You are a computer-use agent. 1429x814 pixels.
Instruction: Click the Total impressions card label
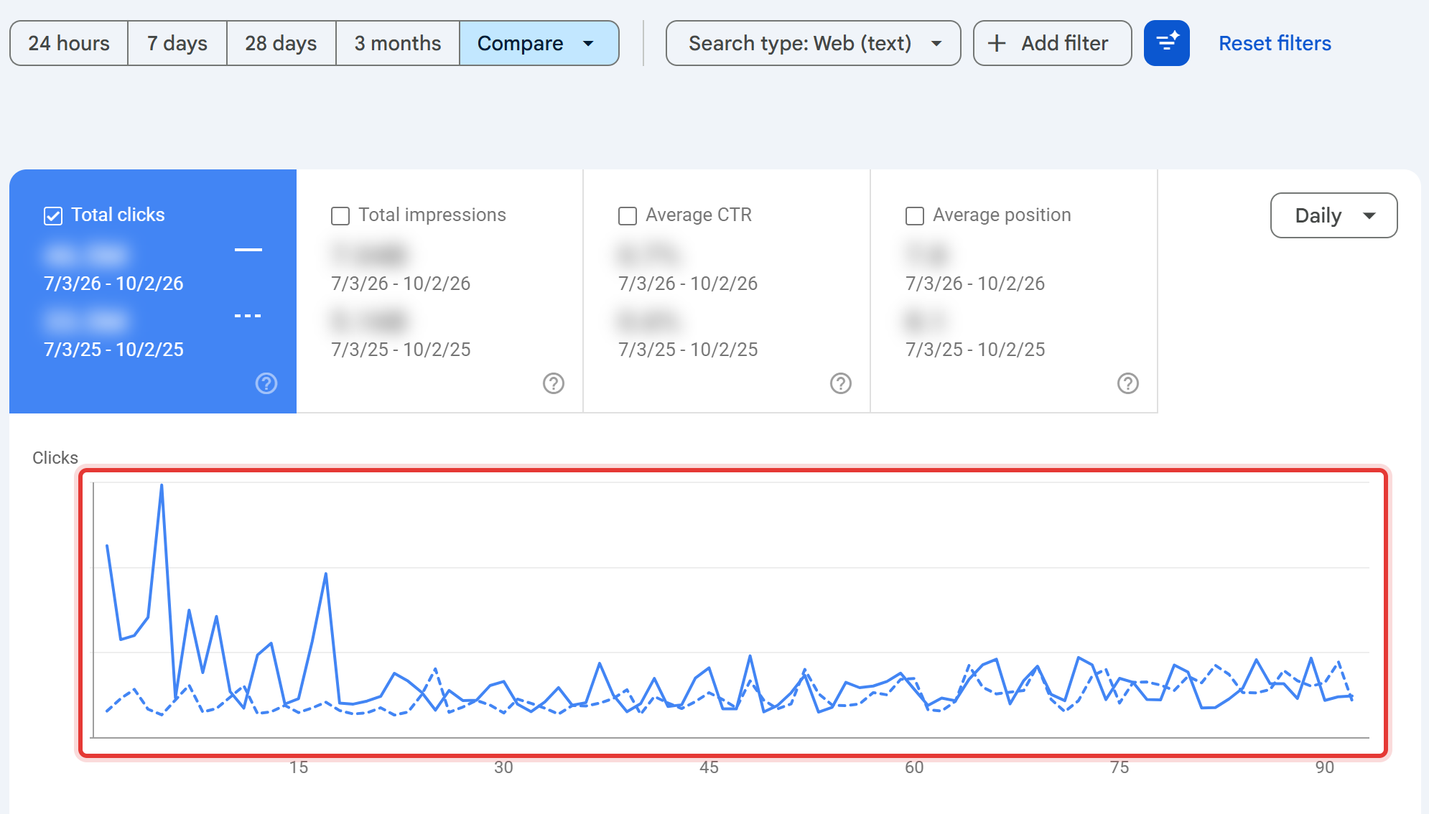(432, 215)
